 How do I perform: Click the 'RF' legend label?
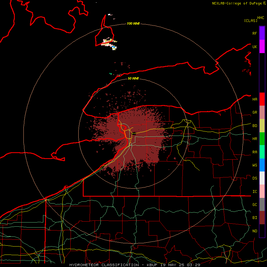point(255,34)
